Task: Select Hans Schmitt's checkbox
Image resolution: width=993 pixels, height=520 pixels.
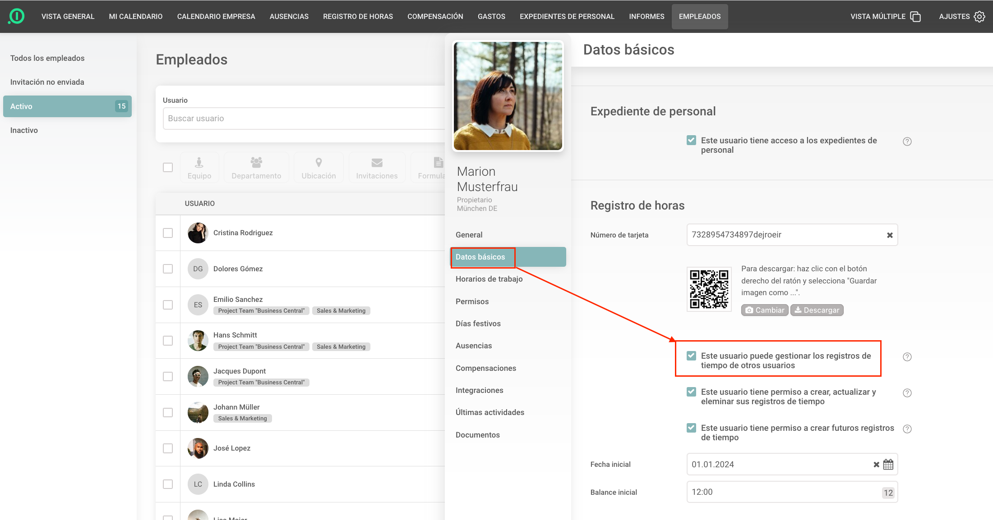Action: click(168, 341)
